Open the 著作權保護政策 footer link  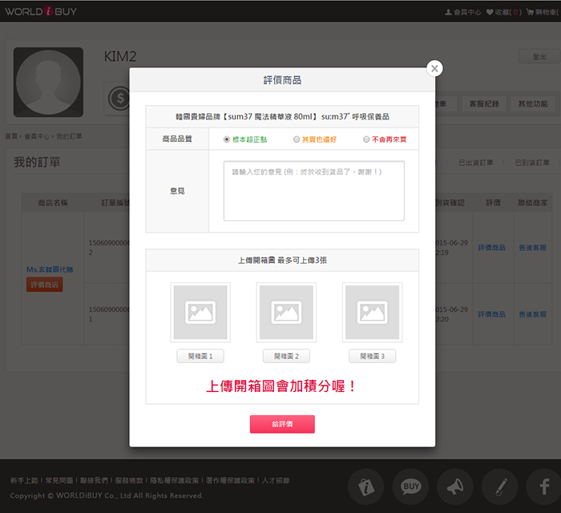(x=230, y=480)
